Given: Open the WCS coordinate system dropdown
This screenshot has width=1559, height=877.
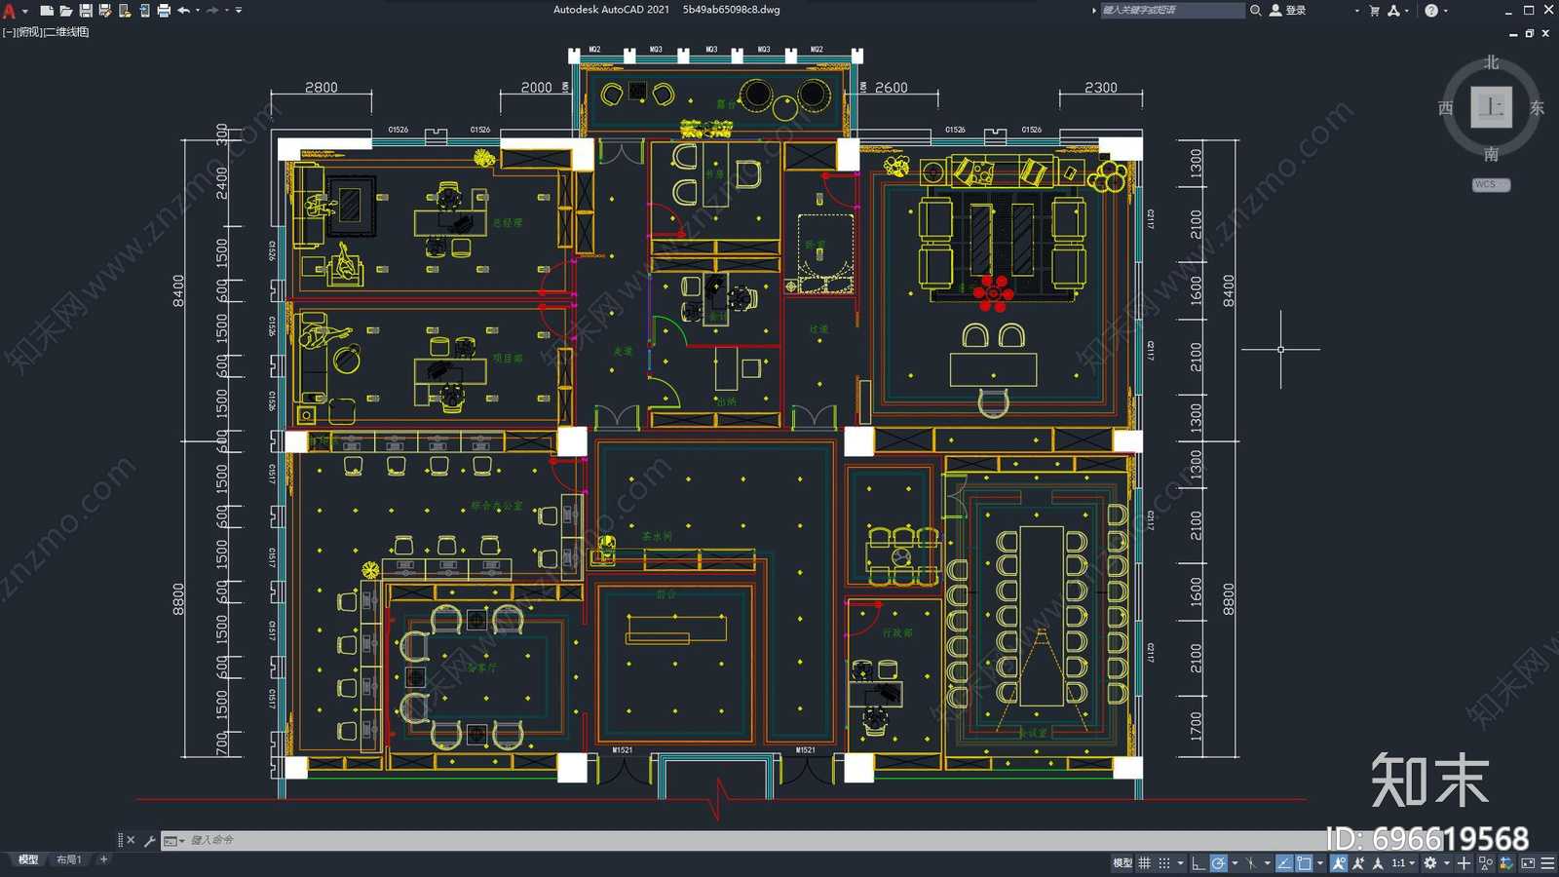Looking at the screenshot, I should pos(1491,184).
